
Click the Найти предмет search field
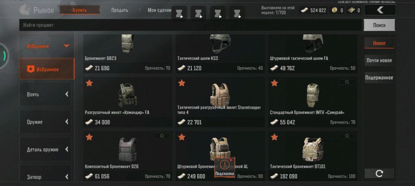coord(190,25)
